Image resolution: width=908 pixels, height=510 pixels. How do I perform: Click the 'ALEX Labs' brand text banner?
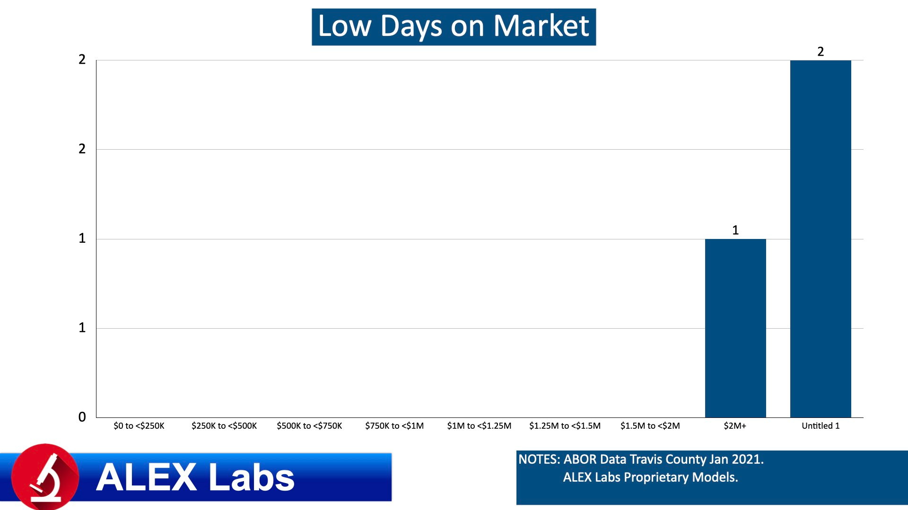tap(196, 478)
